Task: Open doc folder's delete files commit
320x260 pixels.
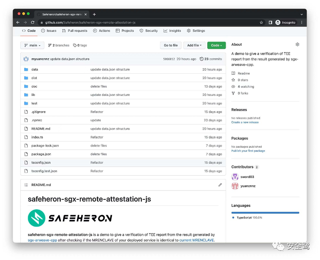Action: pyautogui.click(x=98, y=86)
